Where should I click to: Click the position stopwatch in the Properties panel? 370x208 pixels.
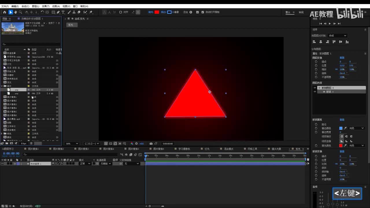coord(316,66)
